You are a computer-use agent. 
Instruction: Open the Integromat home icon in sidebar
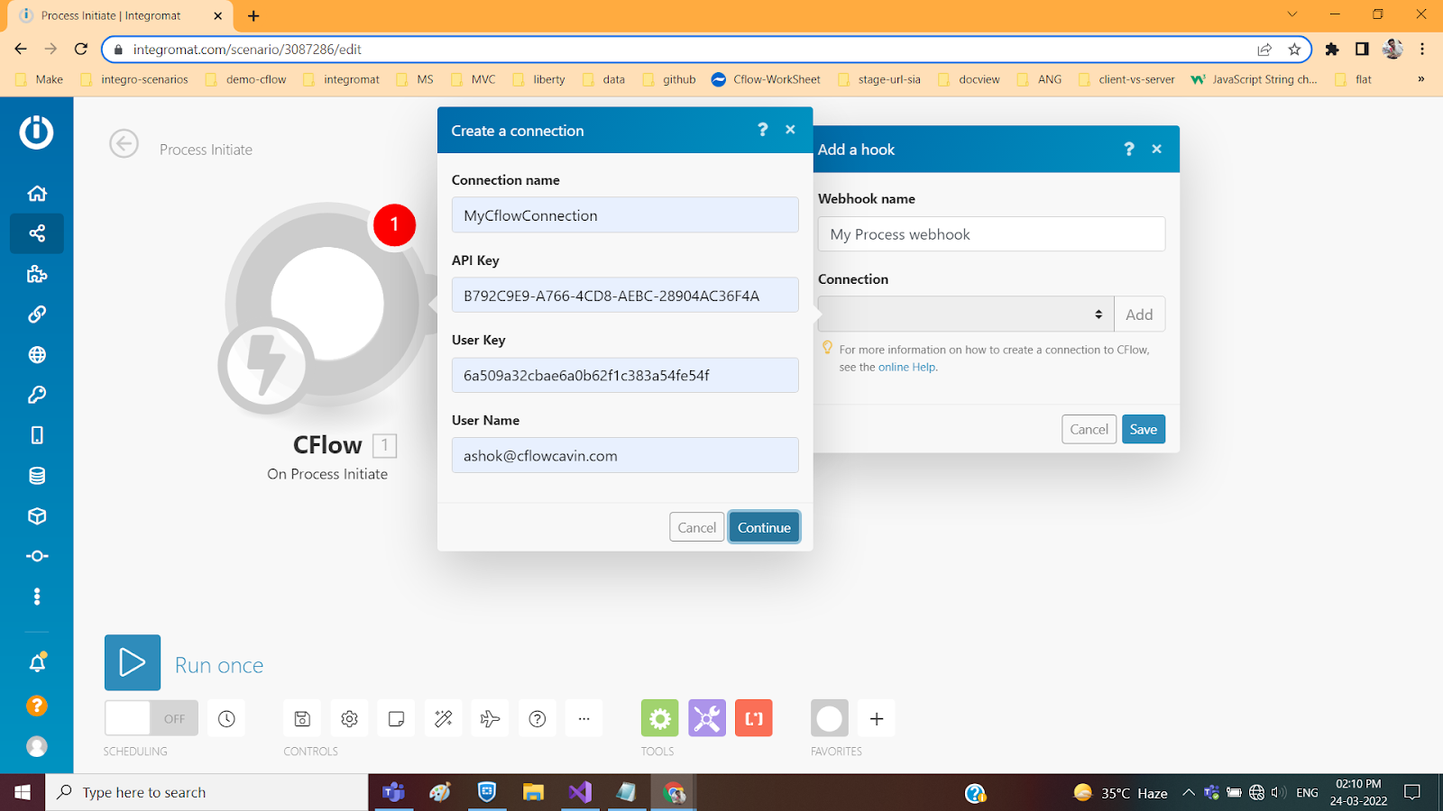click(x=37, y=194)
